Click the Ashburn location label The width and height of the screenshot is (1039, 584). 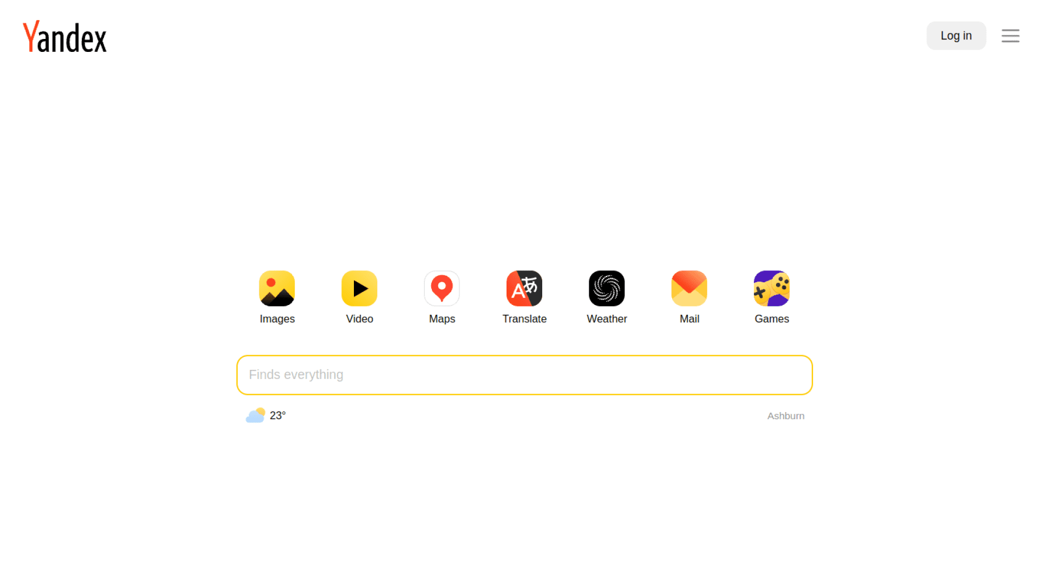[786, 416]
